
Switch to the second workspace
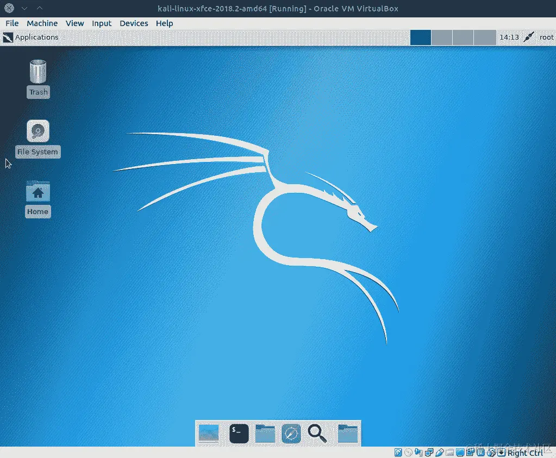[442, 37]
